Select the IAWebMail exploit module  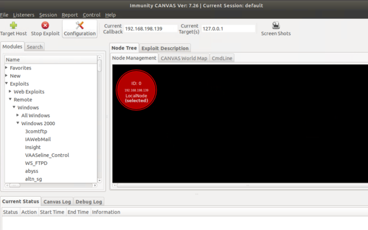tap(38, 139)
